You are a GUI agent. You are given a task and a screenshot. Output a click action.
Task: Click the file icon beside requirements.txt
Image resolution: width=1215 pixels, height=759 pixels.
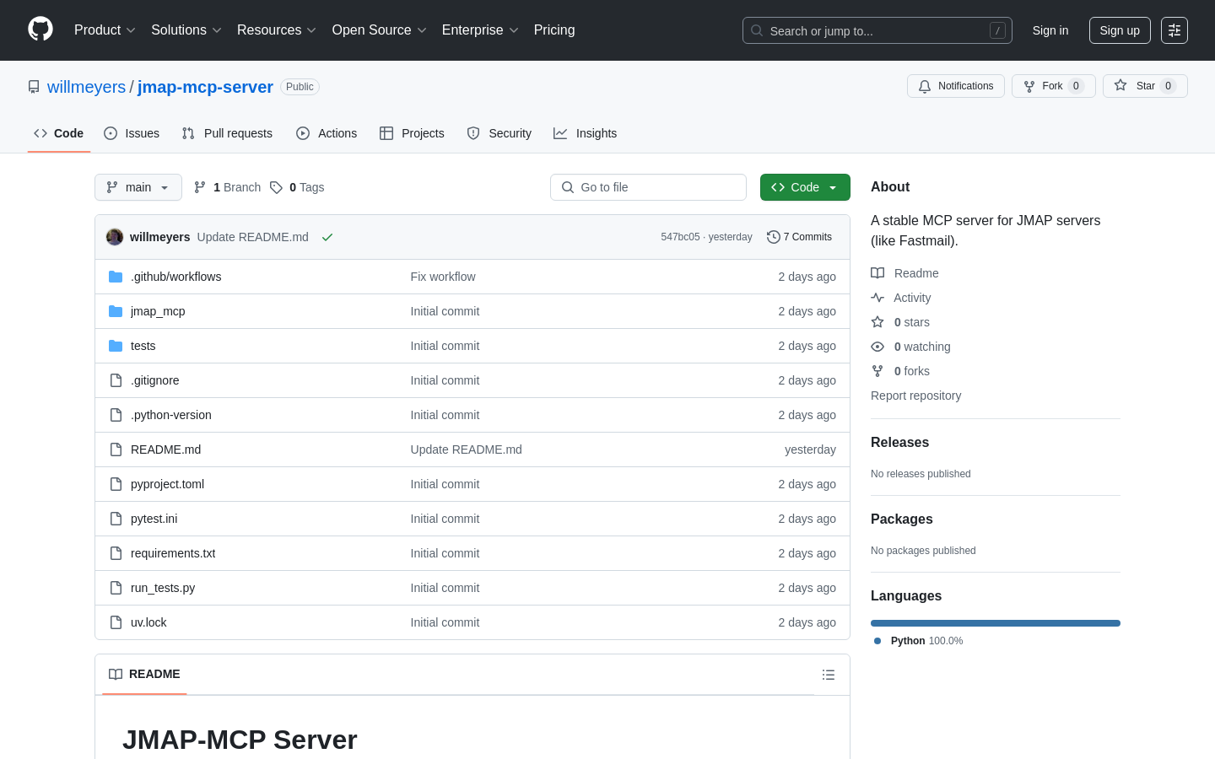[x=116, y=553]
